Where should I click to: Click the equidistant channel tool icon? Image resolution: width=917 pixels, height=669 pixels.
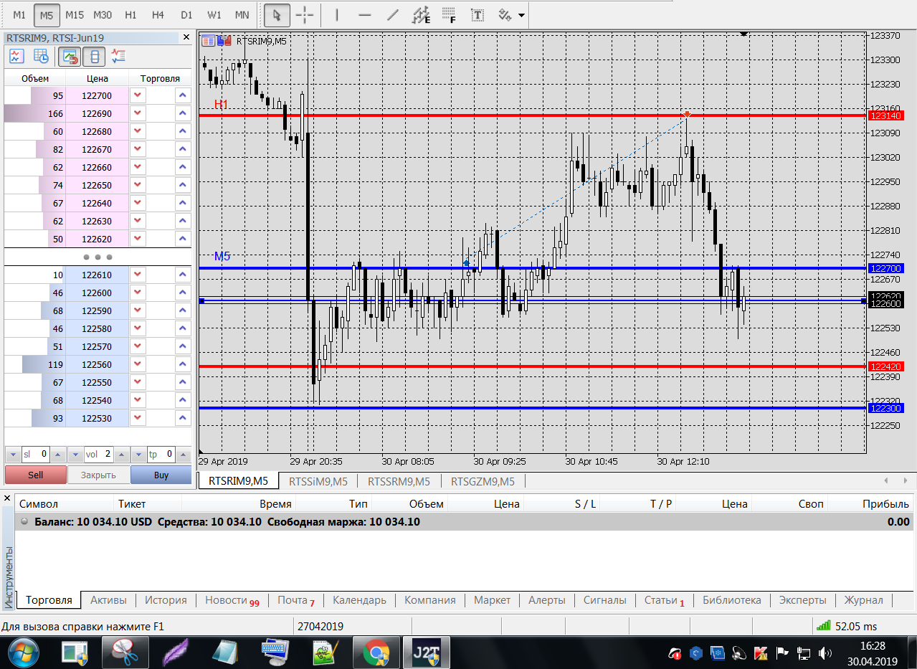coord(422,14)
